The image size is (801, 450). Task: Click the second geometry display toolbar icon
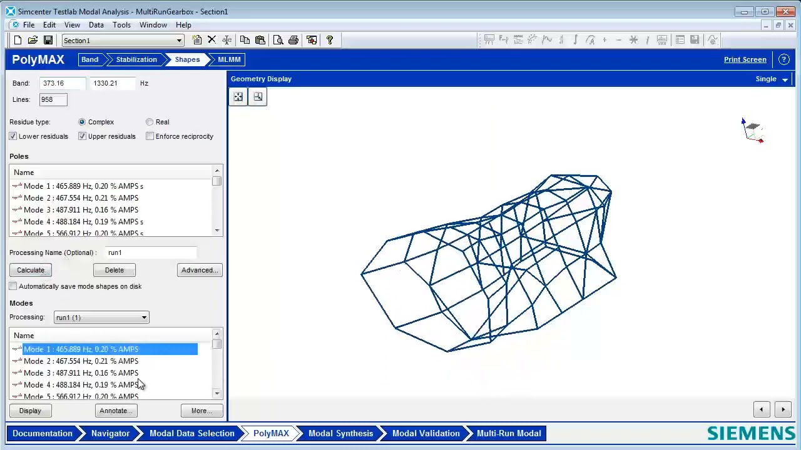point(258,97)
